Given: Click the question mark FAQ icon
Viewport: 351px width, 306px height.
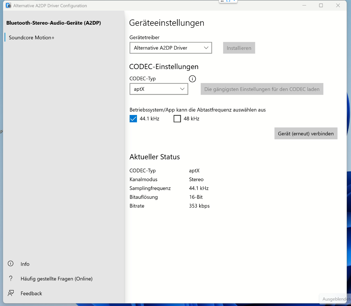Looking at the screenshot, I should pyautogui.click(x=11, y=278).
